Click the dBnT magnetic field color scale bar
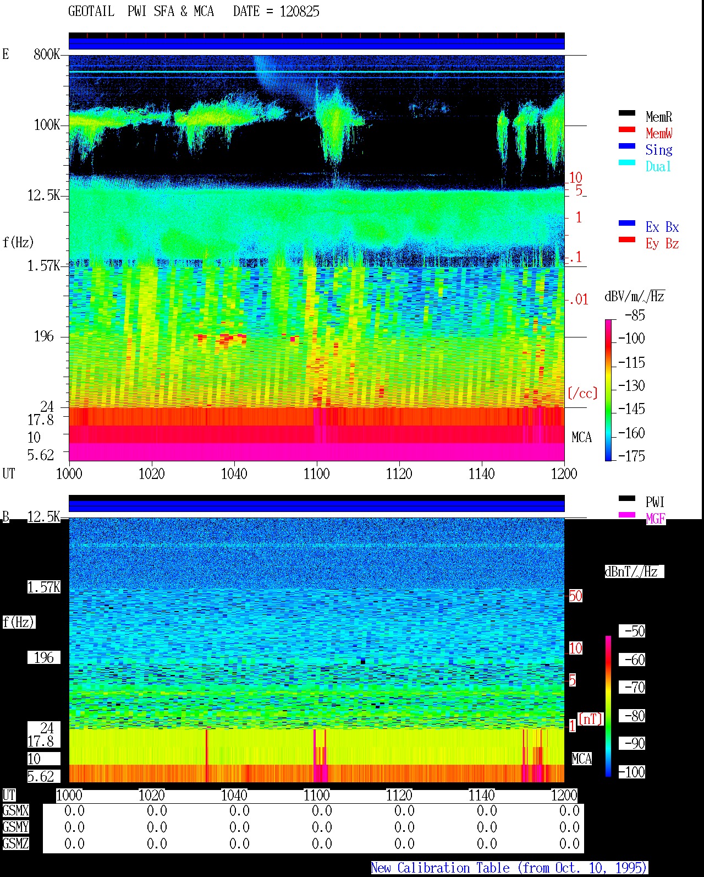 608,706
